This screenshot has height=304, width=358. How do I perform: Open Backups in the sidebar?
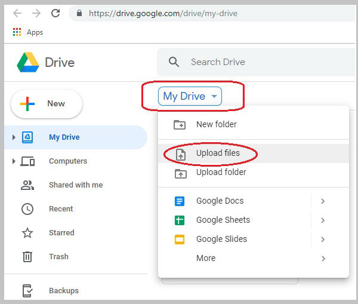pos(64,290)
